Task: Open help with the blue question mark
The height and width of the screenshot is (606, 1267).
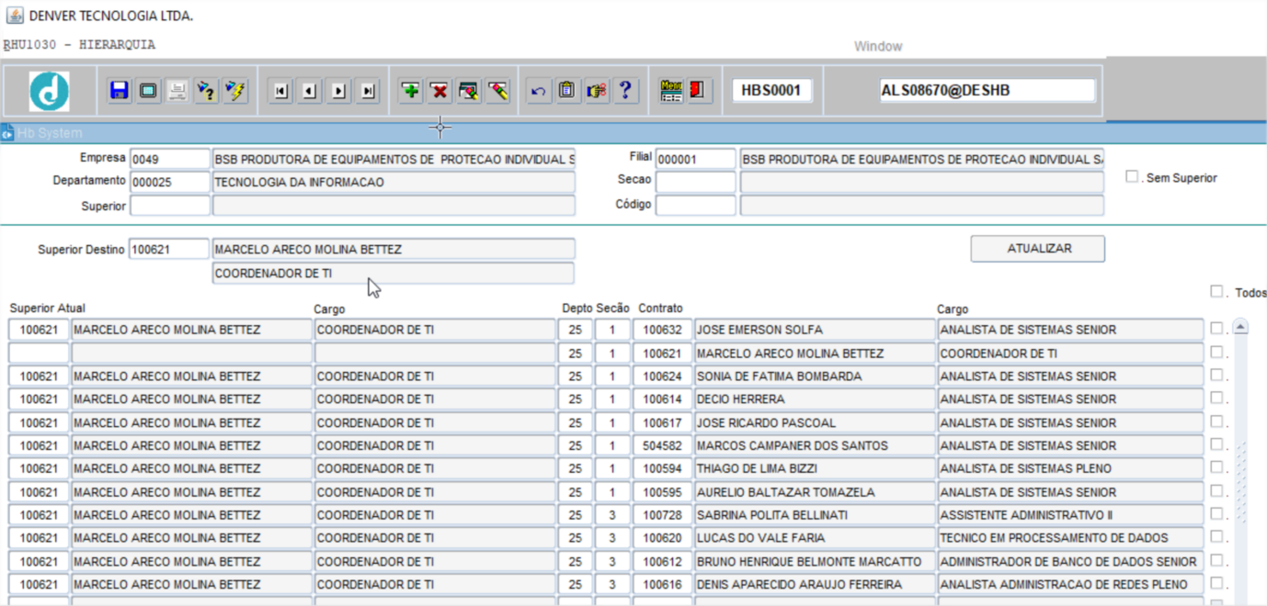Action: [626, 91]
